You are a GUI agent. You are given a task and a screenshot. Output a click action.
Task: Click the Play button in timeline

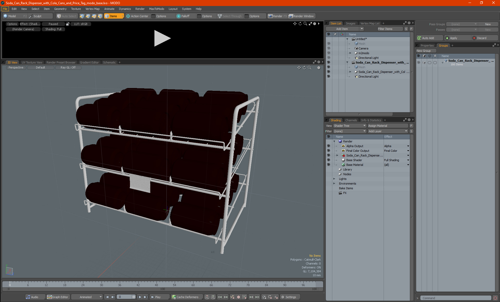(x=159, y=297)
